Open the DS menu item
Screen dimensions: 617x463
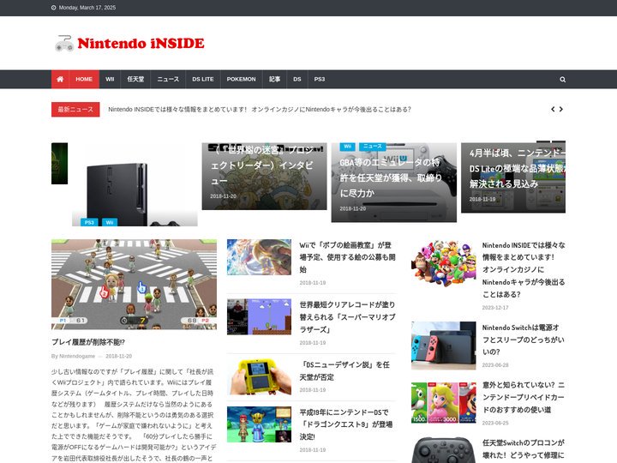(297, 79)
